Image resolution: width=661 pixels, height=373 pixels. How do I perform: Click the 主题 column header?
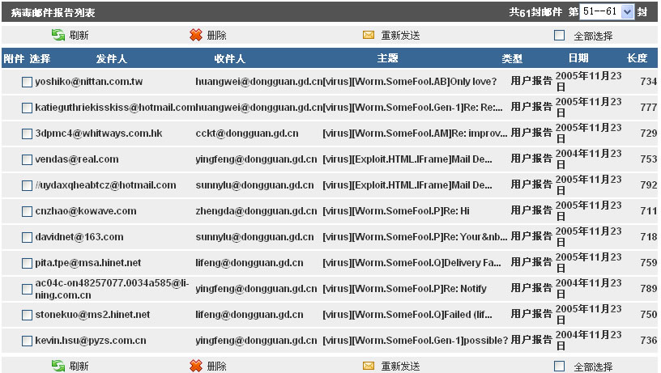point(387,59)
